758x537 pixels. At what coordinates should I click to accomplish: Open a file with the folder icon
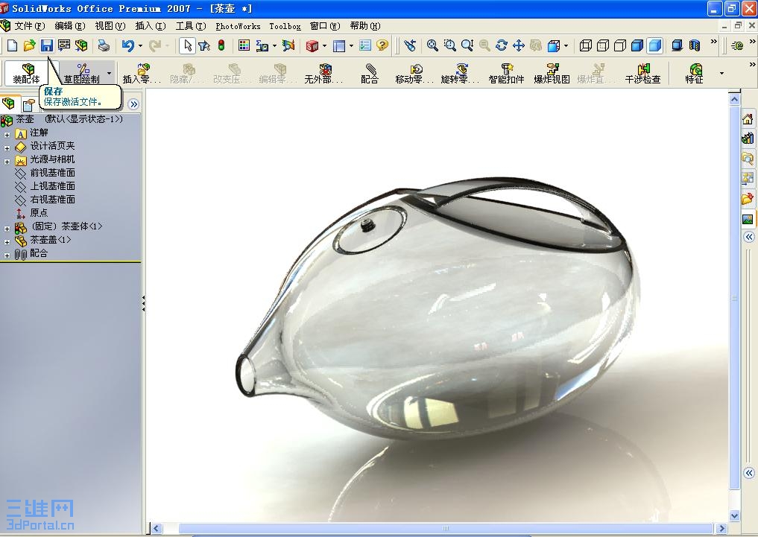[x=29, y=45]
